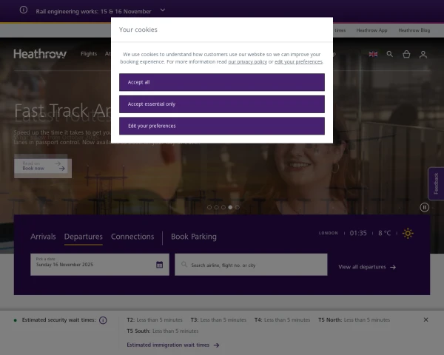Click T5 North wait time text
444x355 pixels.
tap(354, 320)
